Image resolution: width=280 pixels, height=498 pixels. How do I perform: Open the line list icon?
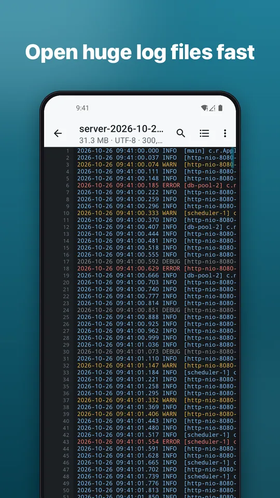204,133
